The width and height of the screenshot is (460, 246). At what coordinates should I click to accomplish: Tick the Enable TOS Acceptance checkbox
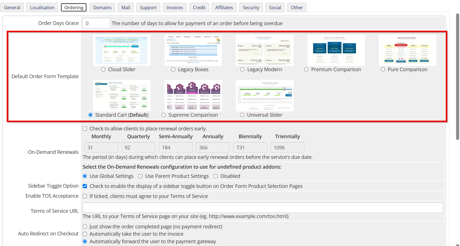85,196
